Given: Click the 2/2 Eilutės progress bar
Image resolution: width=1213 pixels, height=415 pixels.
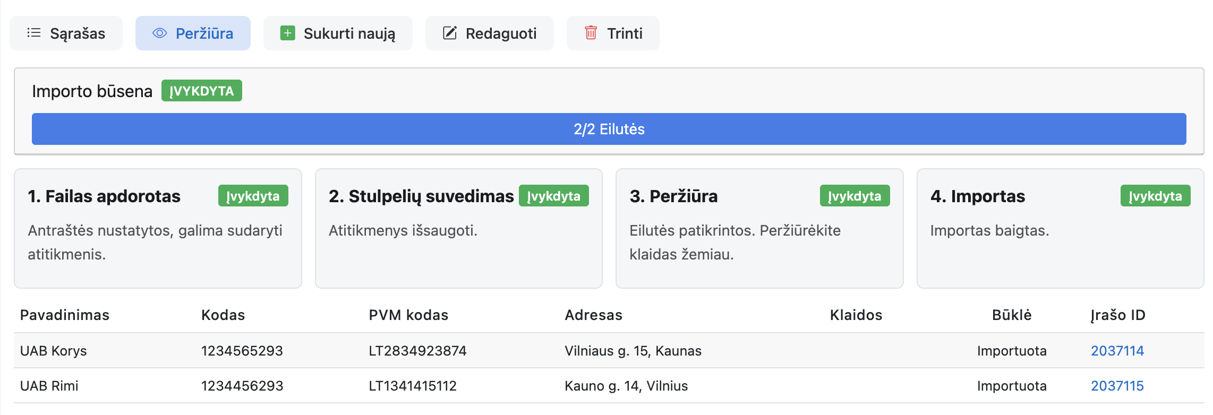Looking at the screenshot, I should pos(609,129).
